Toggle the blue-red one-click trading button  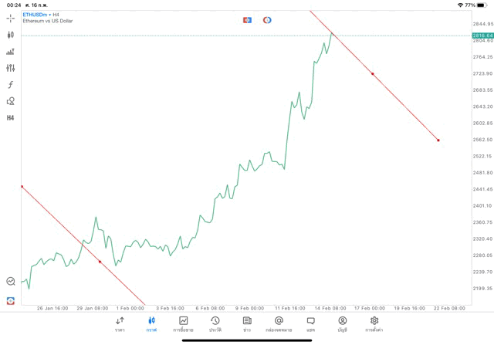pyautogui.click(x=247, y=20)
